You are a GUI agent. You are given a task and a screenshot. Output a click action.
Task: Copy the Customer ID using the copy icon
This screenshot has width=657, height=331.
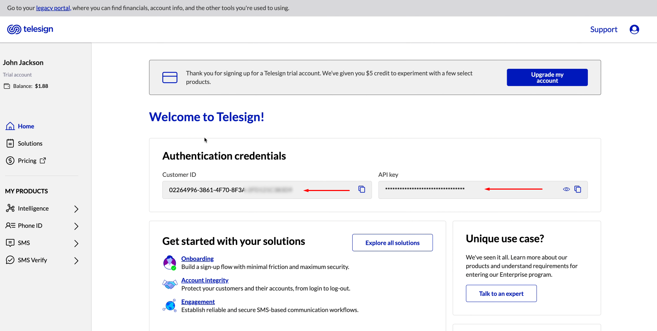[362, 189]
